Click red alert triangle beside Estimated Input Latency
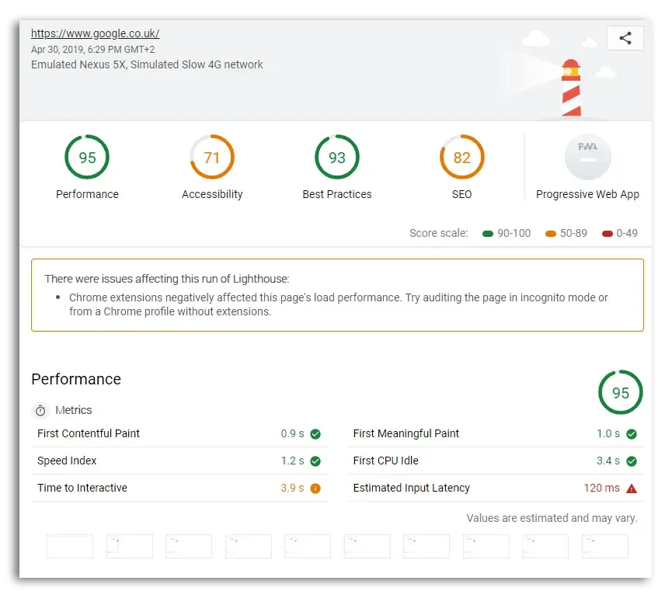 point(630,488)
